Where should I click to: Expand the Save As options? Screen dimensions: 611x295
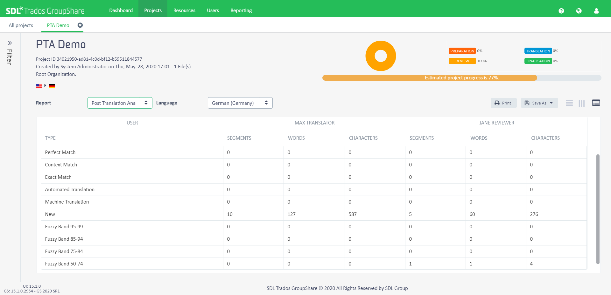click(x=539, y=103)
